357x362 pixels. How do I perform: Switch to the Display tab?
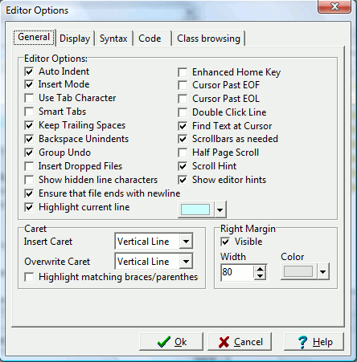pyautogui.click(x=75, y=39)
